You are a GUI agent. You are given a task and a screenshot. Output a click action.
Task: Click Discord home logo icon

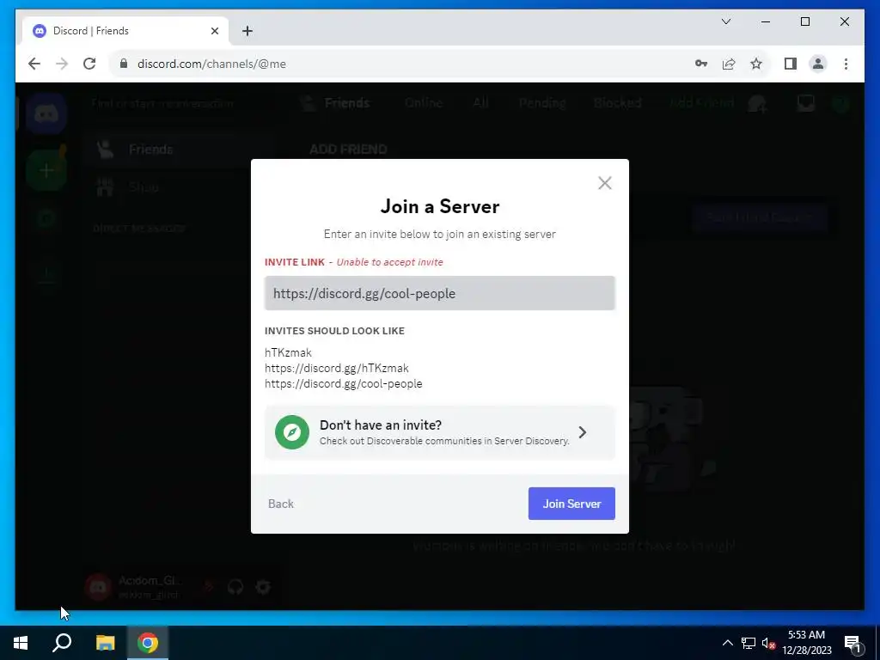pyautogui.click(x=46, y=114)
